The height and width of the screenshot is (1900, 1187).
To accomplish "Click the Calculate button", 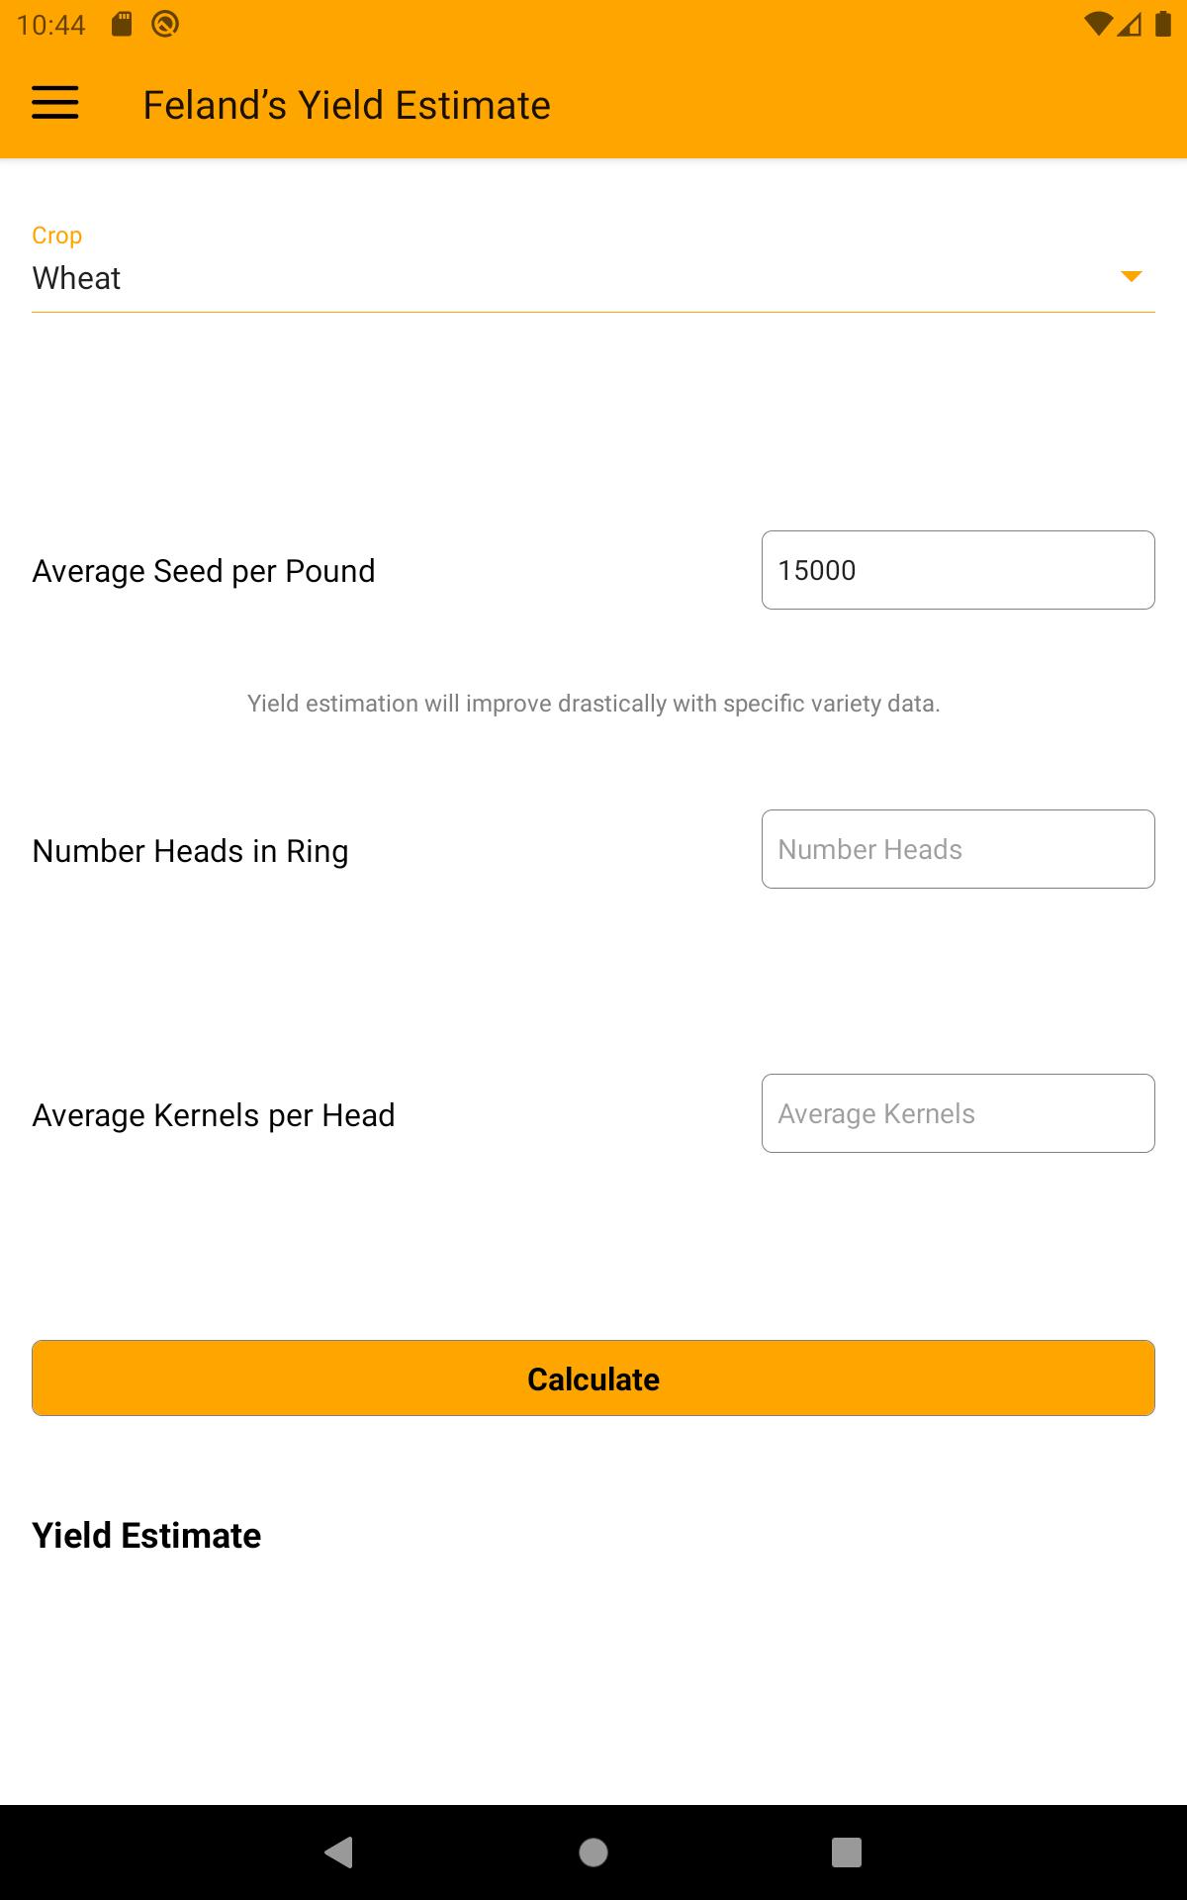I will [x=593, y=1378].
